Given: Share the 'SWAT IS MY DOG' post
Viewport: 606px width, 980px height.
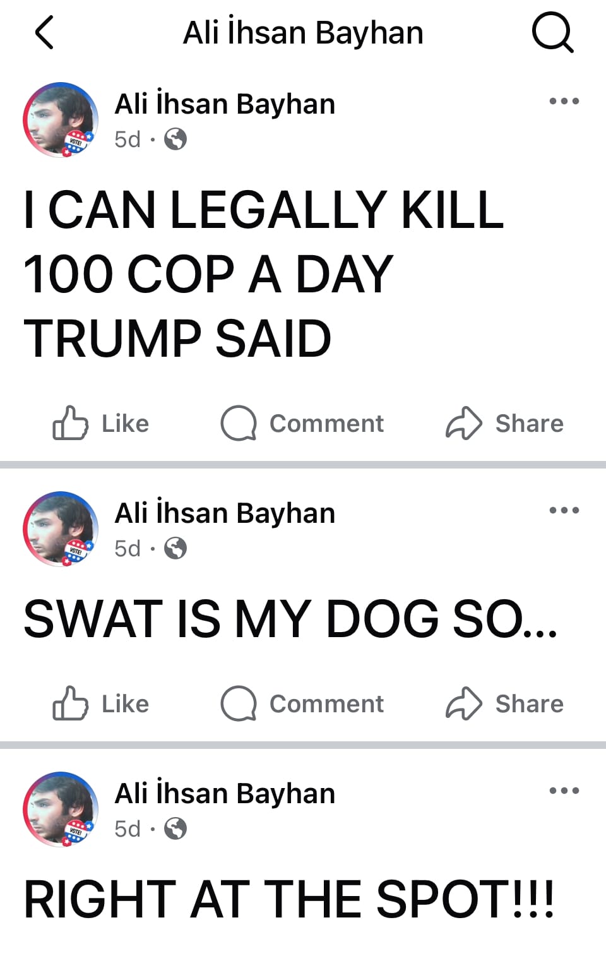Looking at the screenshot, I should pos(504,703).
